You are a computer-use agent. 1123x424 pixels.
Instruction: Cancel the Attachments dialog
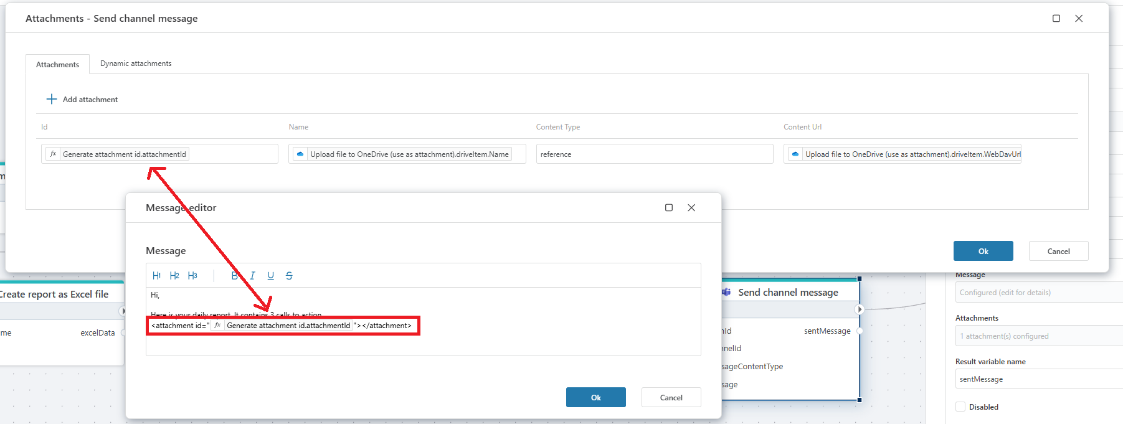click(x=1058, y=251)
